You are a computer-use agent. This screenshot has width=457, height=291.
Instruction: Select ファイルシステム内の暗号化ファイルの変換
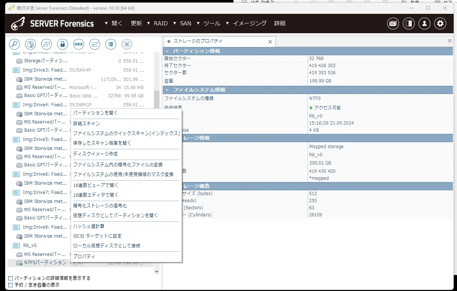pyautogui.click(x=126, y=165)
